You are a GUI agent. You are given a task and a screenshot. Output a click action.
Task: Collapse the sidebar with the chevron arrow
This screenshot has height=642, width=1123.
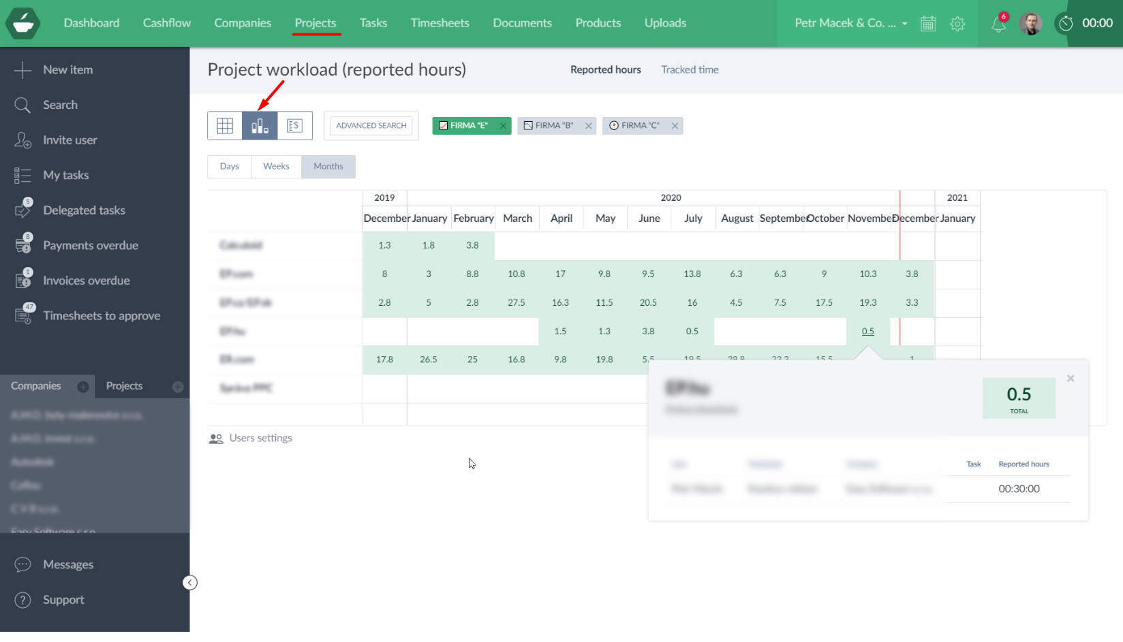coord(190,583)
